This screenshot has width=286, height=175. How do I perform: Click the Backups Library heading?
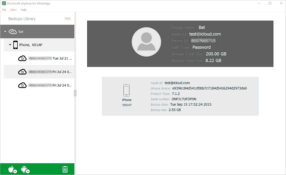[x=22, y=19]
